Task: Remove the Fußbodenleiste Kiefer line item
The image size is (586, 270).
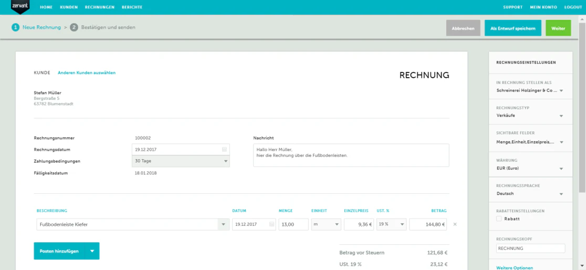Action: point(455,224)
